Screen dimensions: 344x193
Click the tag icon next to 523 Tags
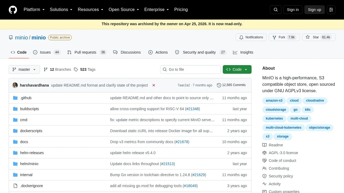pos(76,69)
